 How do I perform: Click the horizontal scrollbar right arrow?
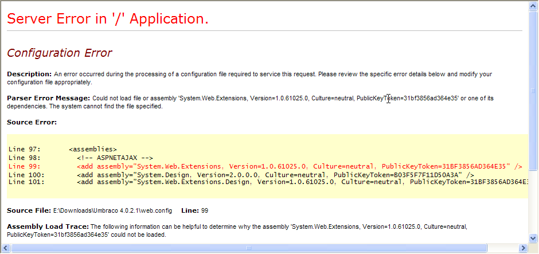click(x=522, y=248)
